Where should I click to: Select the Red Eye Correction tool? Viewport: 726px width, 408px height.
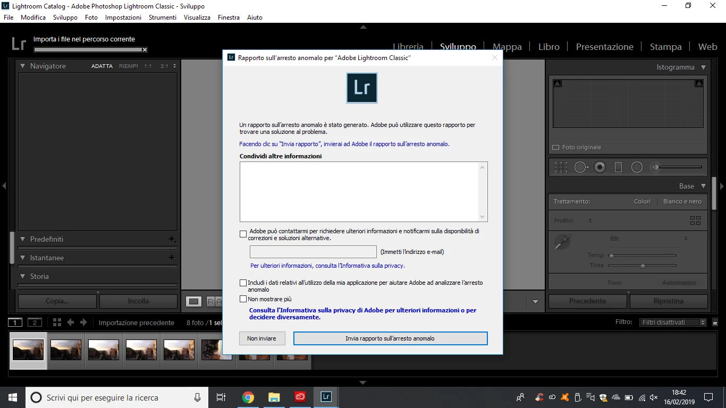[x=600, y=167]
